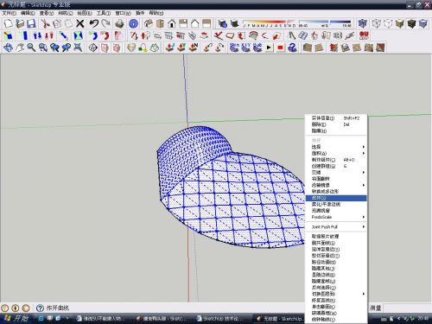The width and height of the screenshot is (432, 324).
Task: Click the Position Camera crosshair icon
Action: click(x=92, y=48)
